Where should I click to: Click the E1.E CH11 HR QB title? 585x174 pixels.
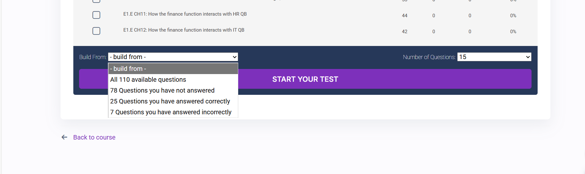(185, 14)
